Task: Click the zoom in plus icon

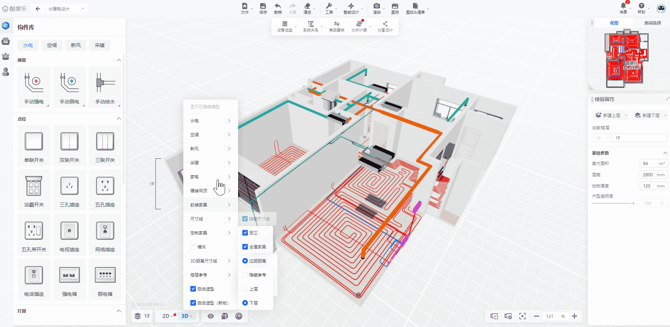Action: 574,316
